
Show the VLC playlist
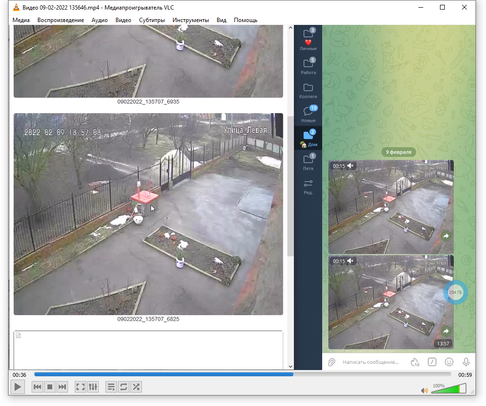pos(111,387)
